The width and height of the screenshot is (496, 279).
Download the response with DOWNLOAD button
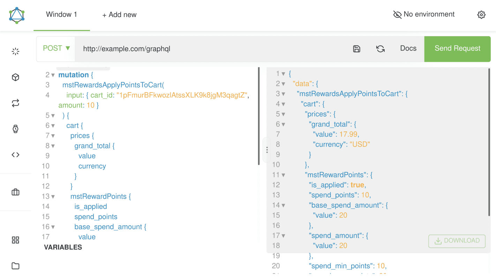[457, 241]
